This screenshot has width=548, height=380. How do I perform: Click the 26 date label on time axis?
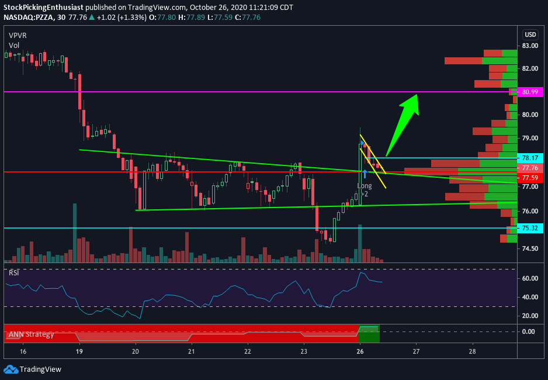tap(360, 351)
